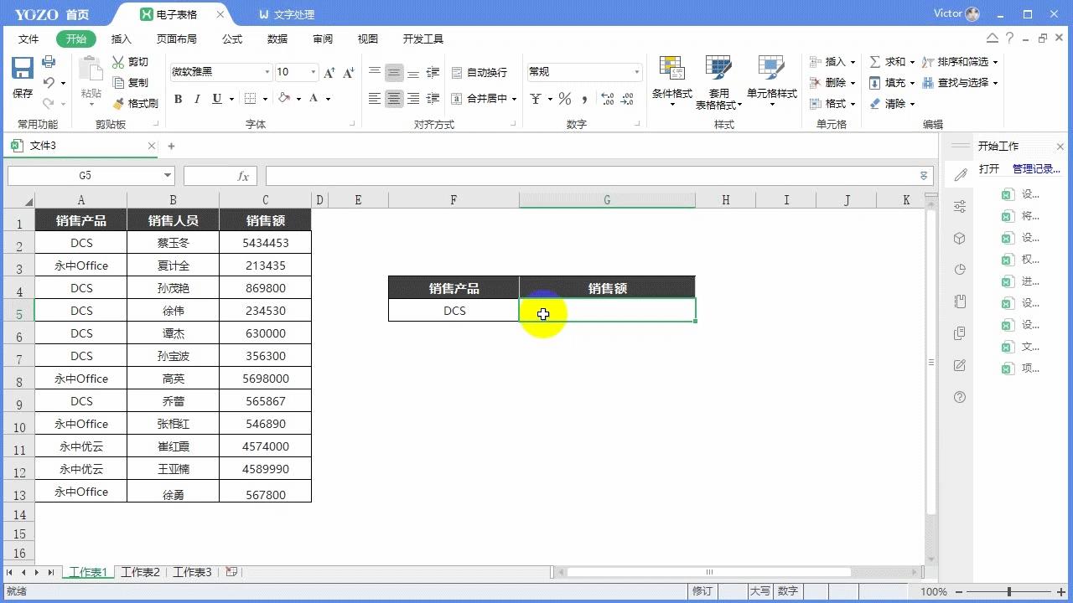1073x603 pixels.
Task: Select the italic formatting icon
Action: pyautogui.click(x=196, y=98)
